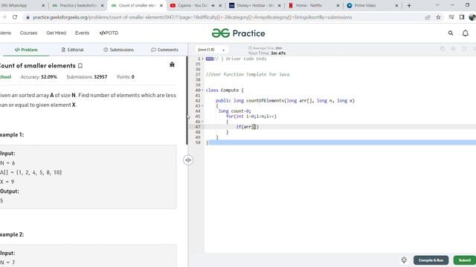
Task: Switch to the Practice GeeksforGeeks browser tab
Action: (x=77, y=5)
